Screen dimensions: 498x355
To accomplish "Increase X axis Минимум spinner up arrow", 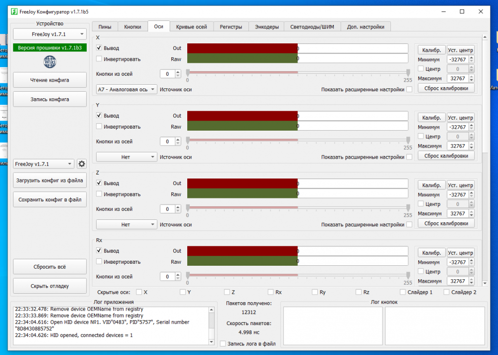I will click(471, 58).
